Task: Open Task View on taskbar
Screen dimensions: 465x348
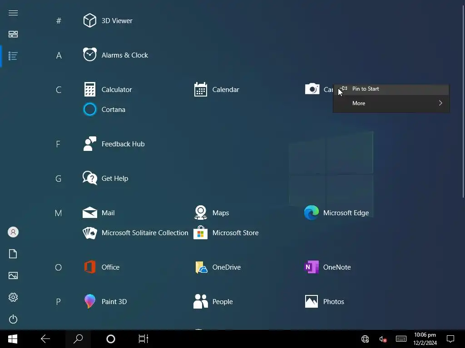Action: pos(143,339)
